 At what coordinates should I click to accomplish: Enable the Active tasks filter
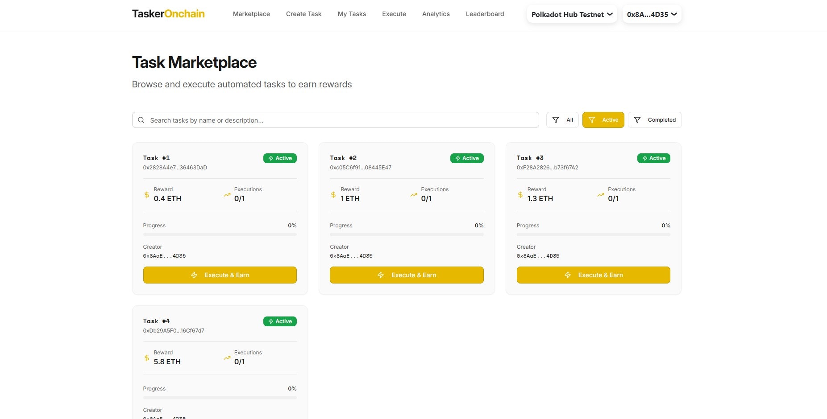point(603,120)
